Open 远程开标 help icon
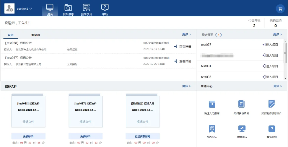 coord(242,128)
